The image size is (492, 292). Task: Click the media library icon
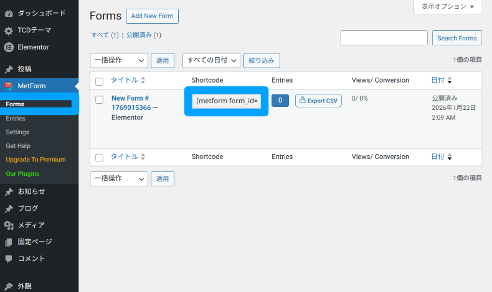tap(9, 226)
